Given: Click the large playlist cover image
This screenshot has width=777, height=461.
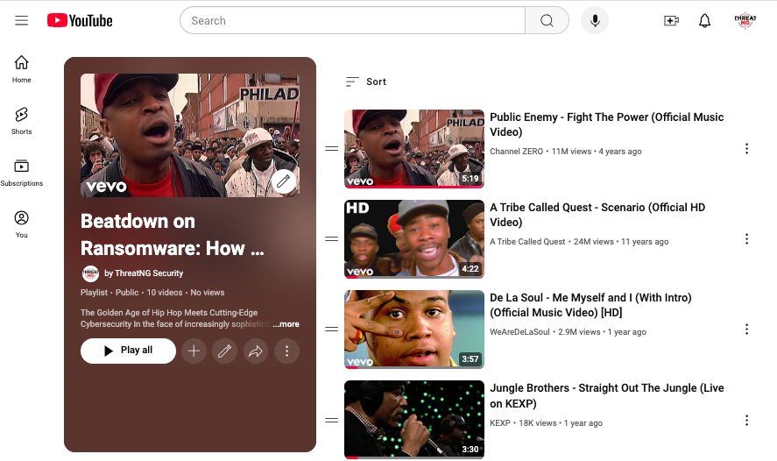Looking at the screenshot, I should tap(190, 135).
